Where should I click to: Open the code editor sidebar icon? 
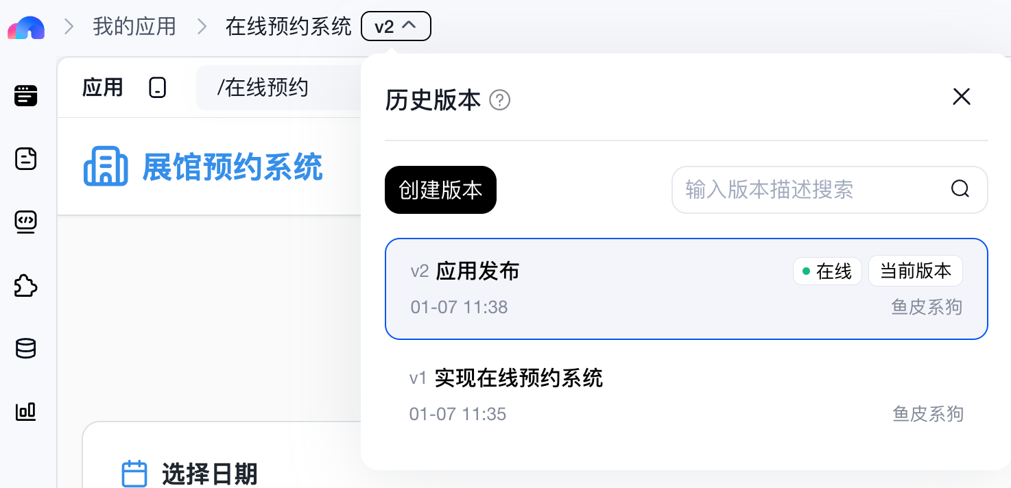[26, 222]
